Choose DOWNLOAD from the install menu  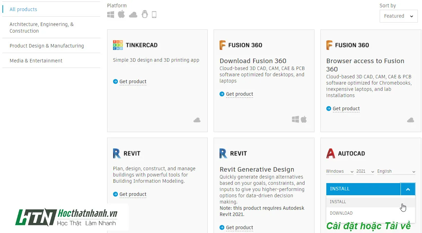click(341, 213)
